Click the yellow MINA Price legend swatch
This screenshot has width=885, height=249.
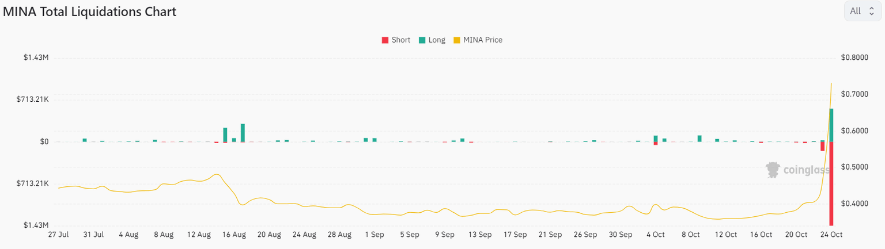[457, 40]
